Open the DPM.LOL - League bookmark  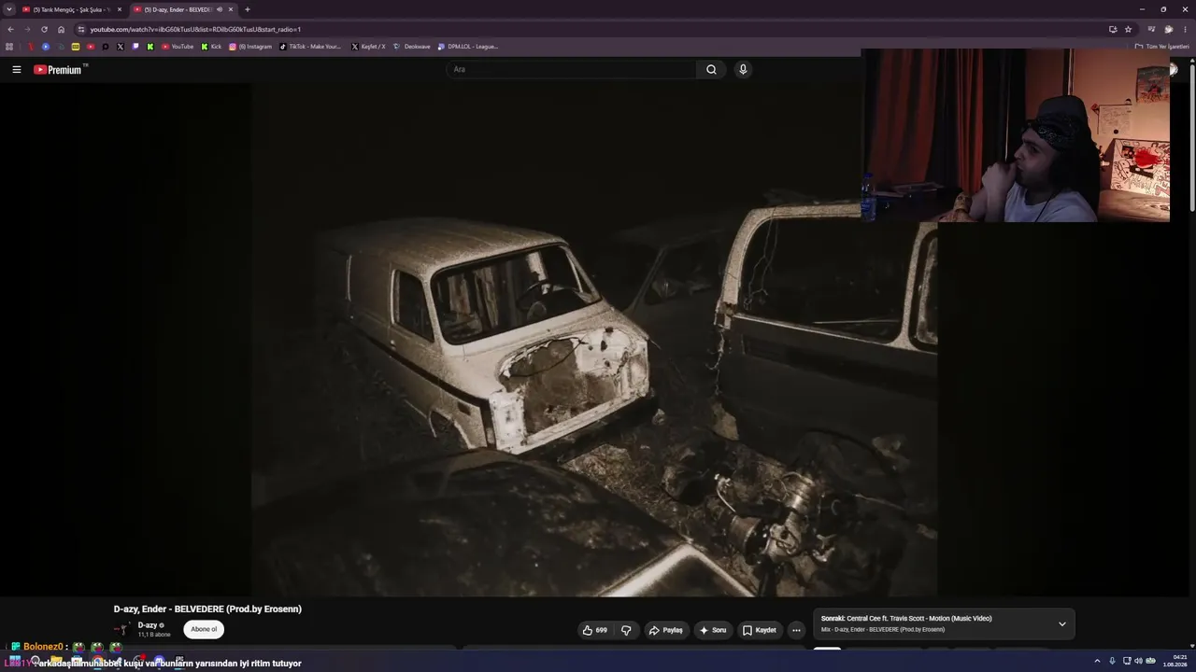(468, 47)
